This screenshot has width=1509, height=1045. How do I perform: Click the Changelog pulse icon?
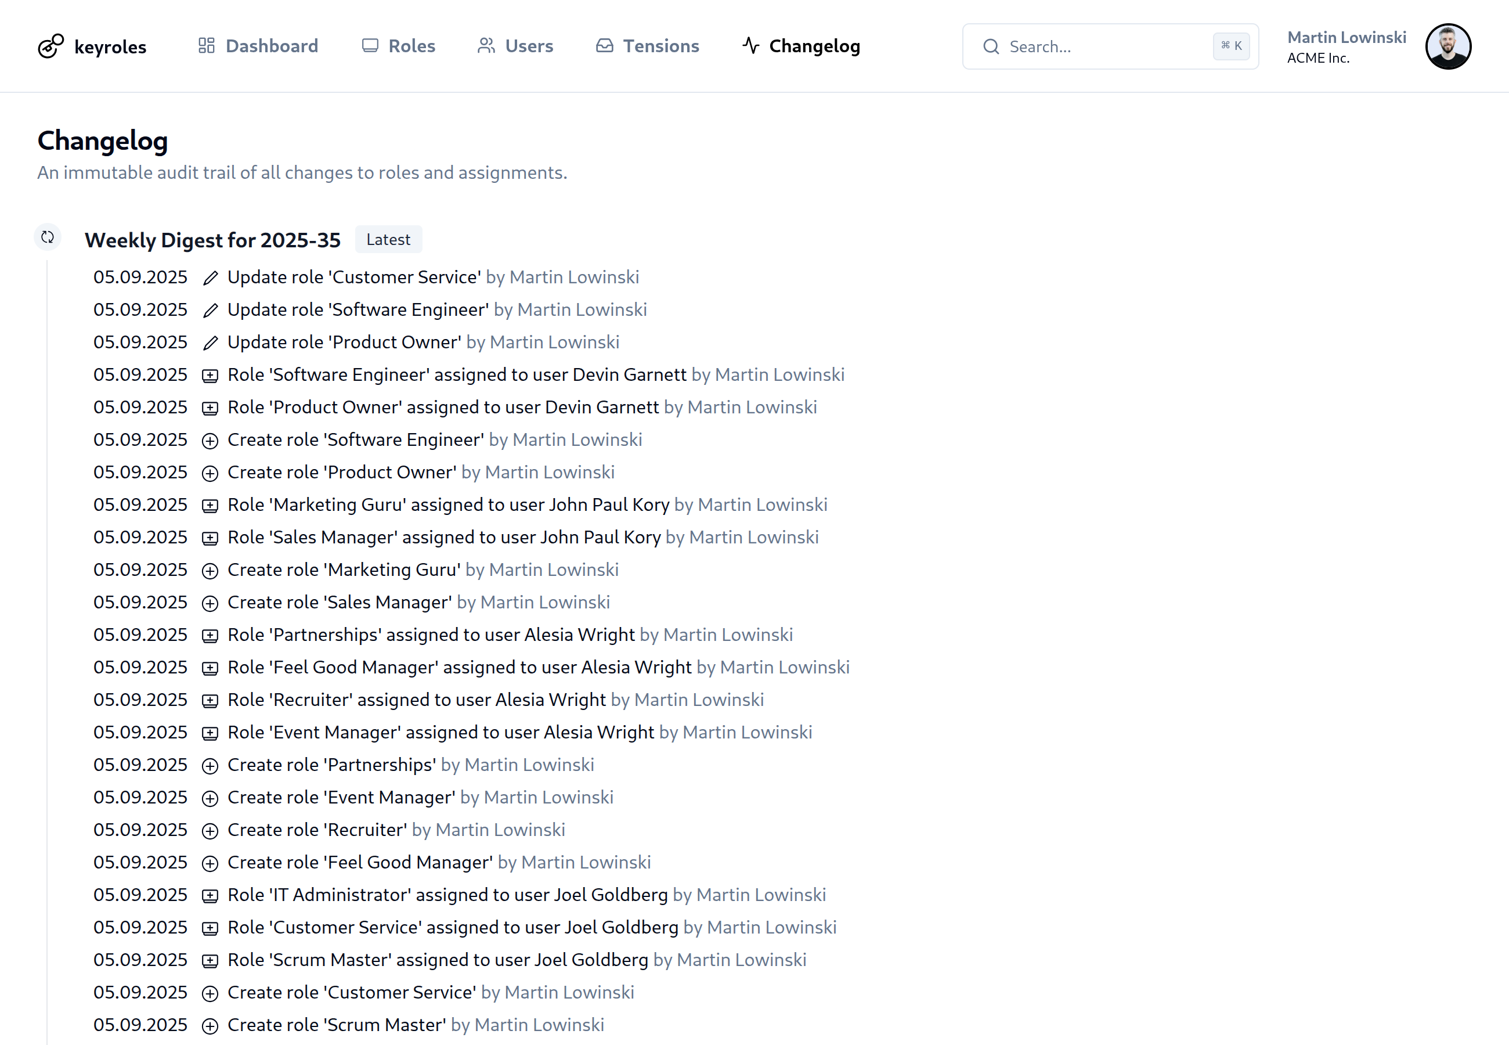coord(751,46)
